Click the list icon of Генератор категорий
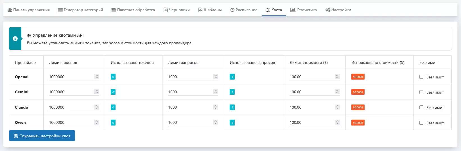Screen dimensions: 461x151 60,10
